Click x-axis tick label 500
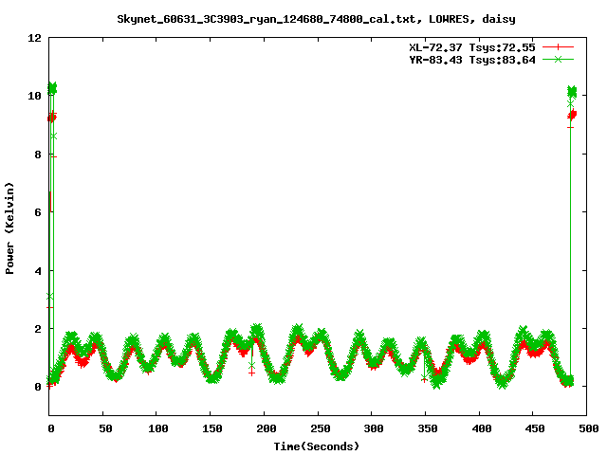607x455 pixels. coord(589,428)
